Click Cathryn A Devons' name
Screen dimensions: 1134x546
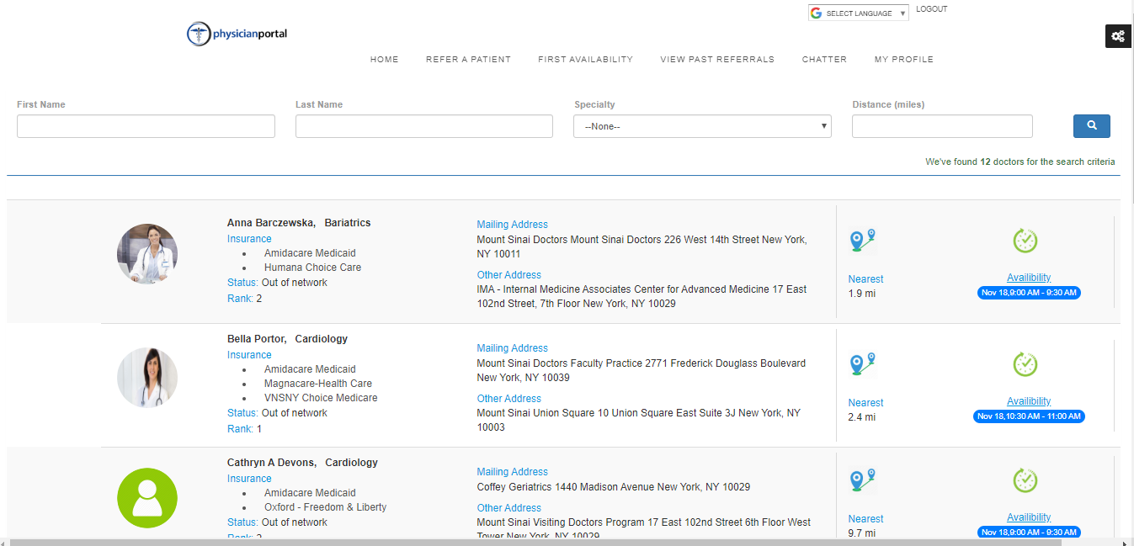tap(272, 463)
